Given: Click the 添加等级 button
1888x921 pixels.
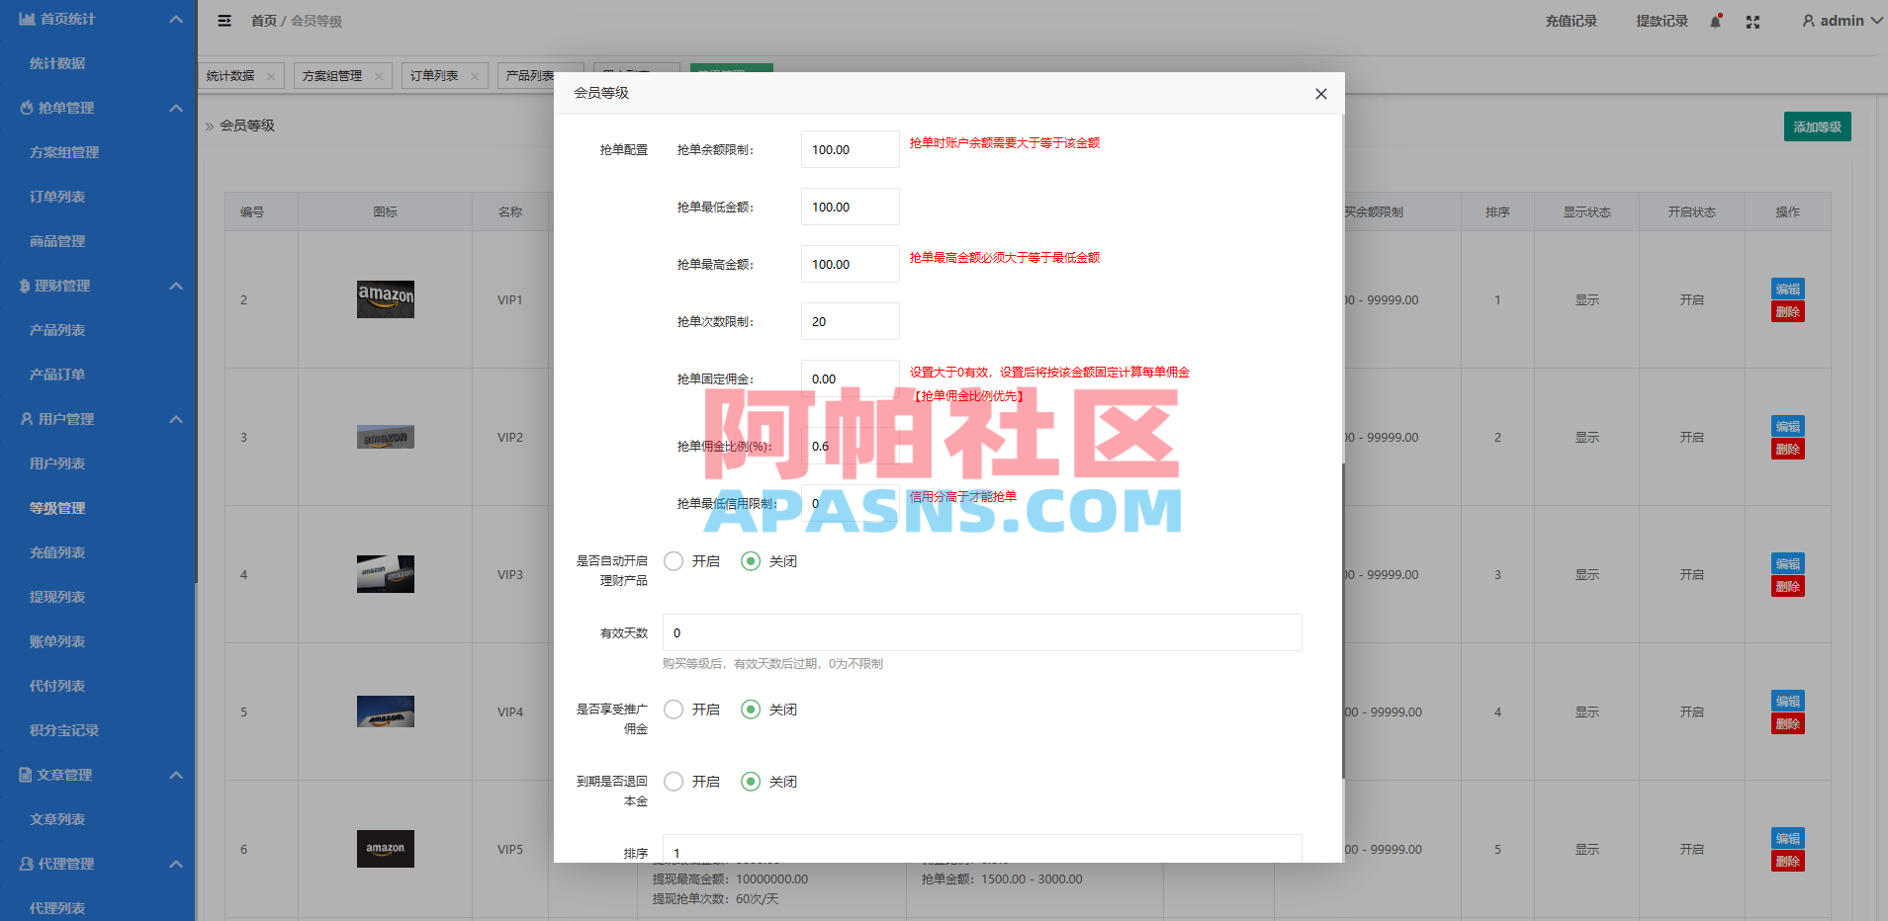Looking at the screenshot, I should point(1817,126).
